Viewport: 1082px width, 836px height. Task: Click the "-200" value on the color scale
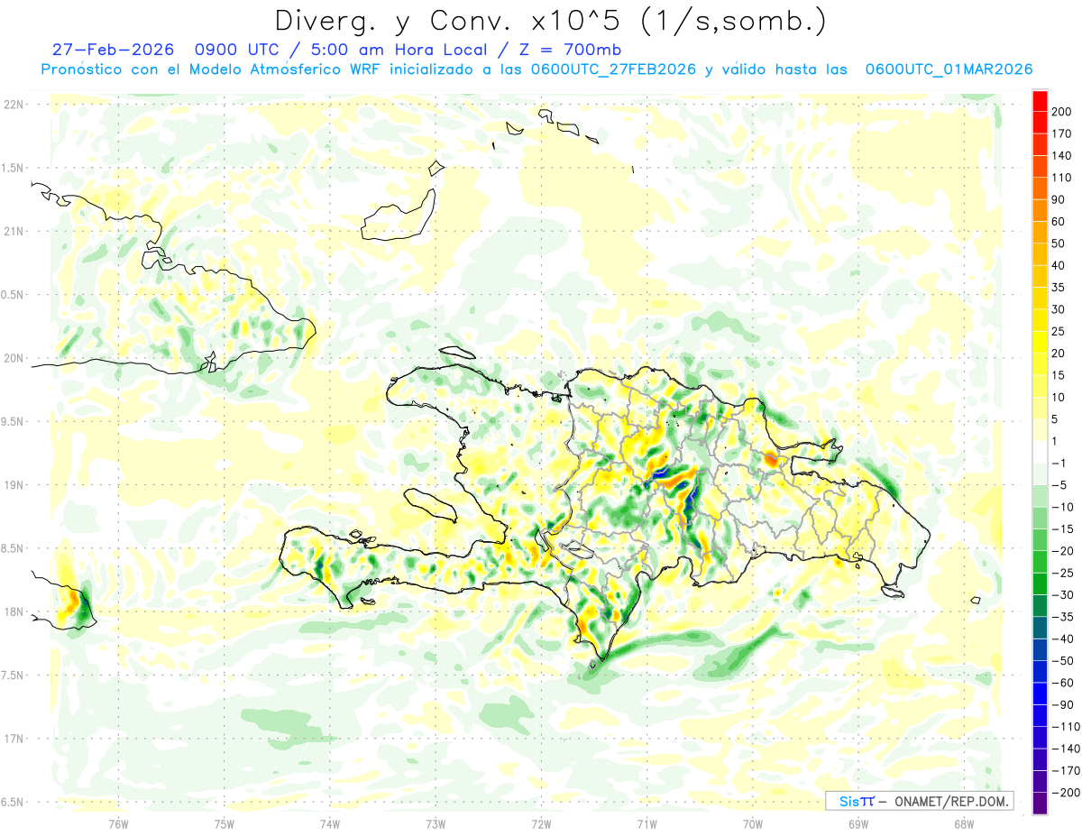[1065, 793]
